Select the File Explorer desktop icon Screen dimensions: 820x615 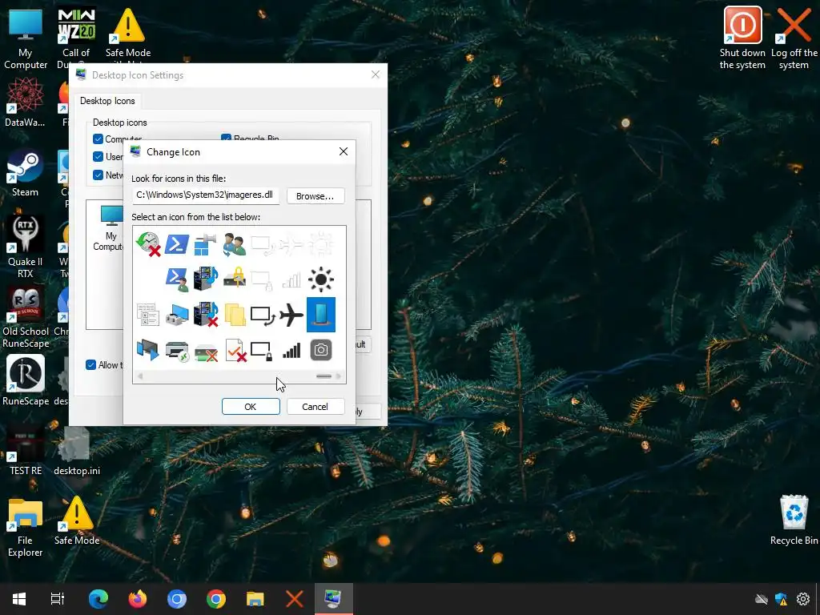(25, 527)
